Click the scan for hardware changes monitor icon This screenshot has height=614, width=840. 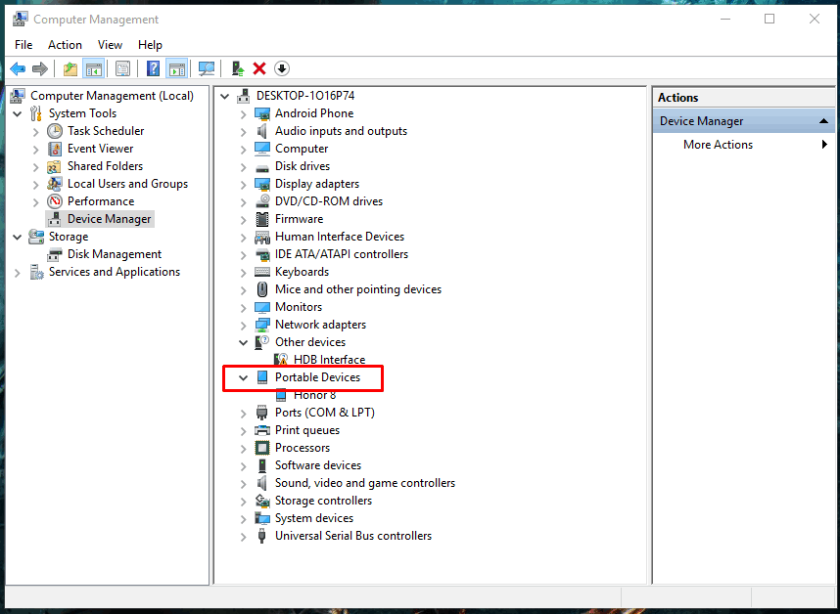tap(207, 68)
